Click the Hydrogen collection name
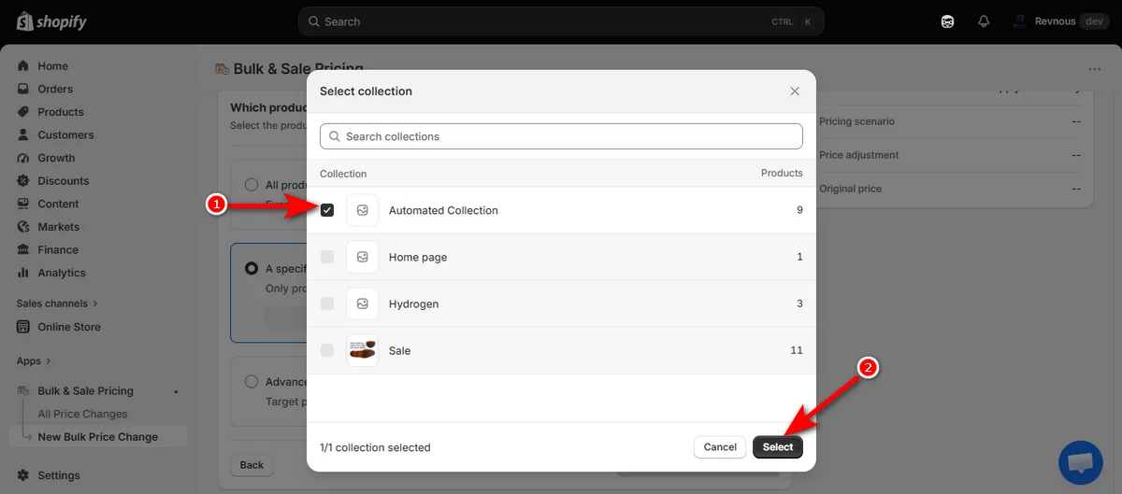 pos(413,303)
